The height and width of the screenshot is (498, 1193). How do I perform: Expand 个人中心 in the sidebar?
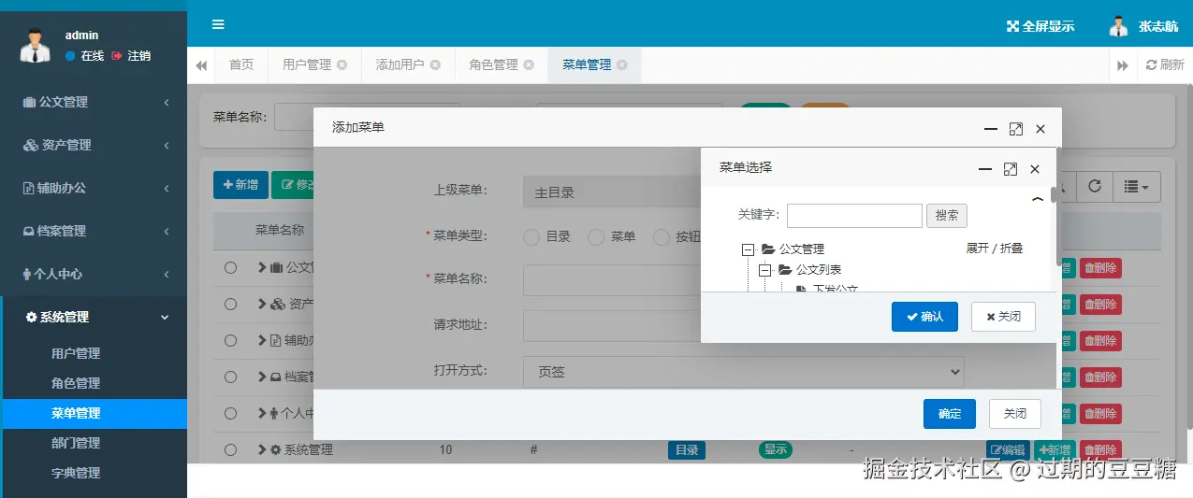(x=94, y=274)
